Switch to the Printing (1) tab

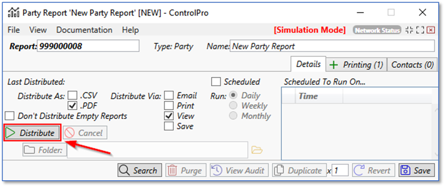click(x=356, y=65)
